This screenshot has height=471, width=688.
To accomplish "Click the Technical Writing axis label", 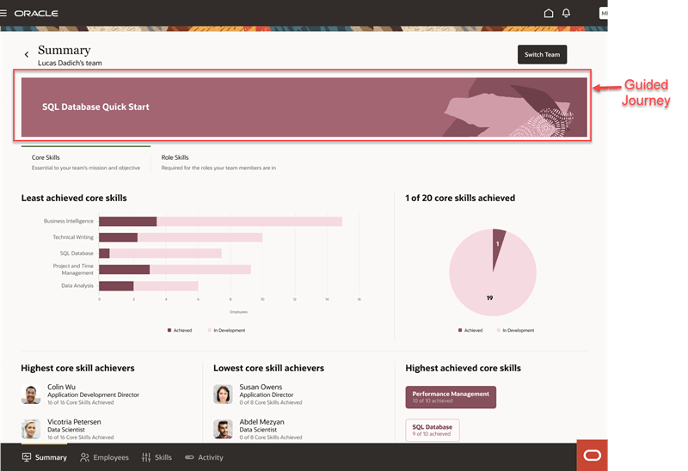I will (73, 237).
